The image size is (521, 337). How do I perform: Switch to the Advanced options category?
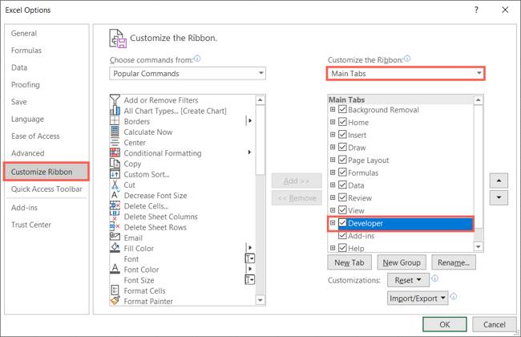(27, 153)
